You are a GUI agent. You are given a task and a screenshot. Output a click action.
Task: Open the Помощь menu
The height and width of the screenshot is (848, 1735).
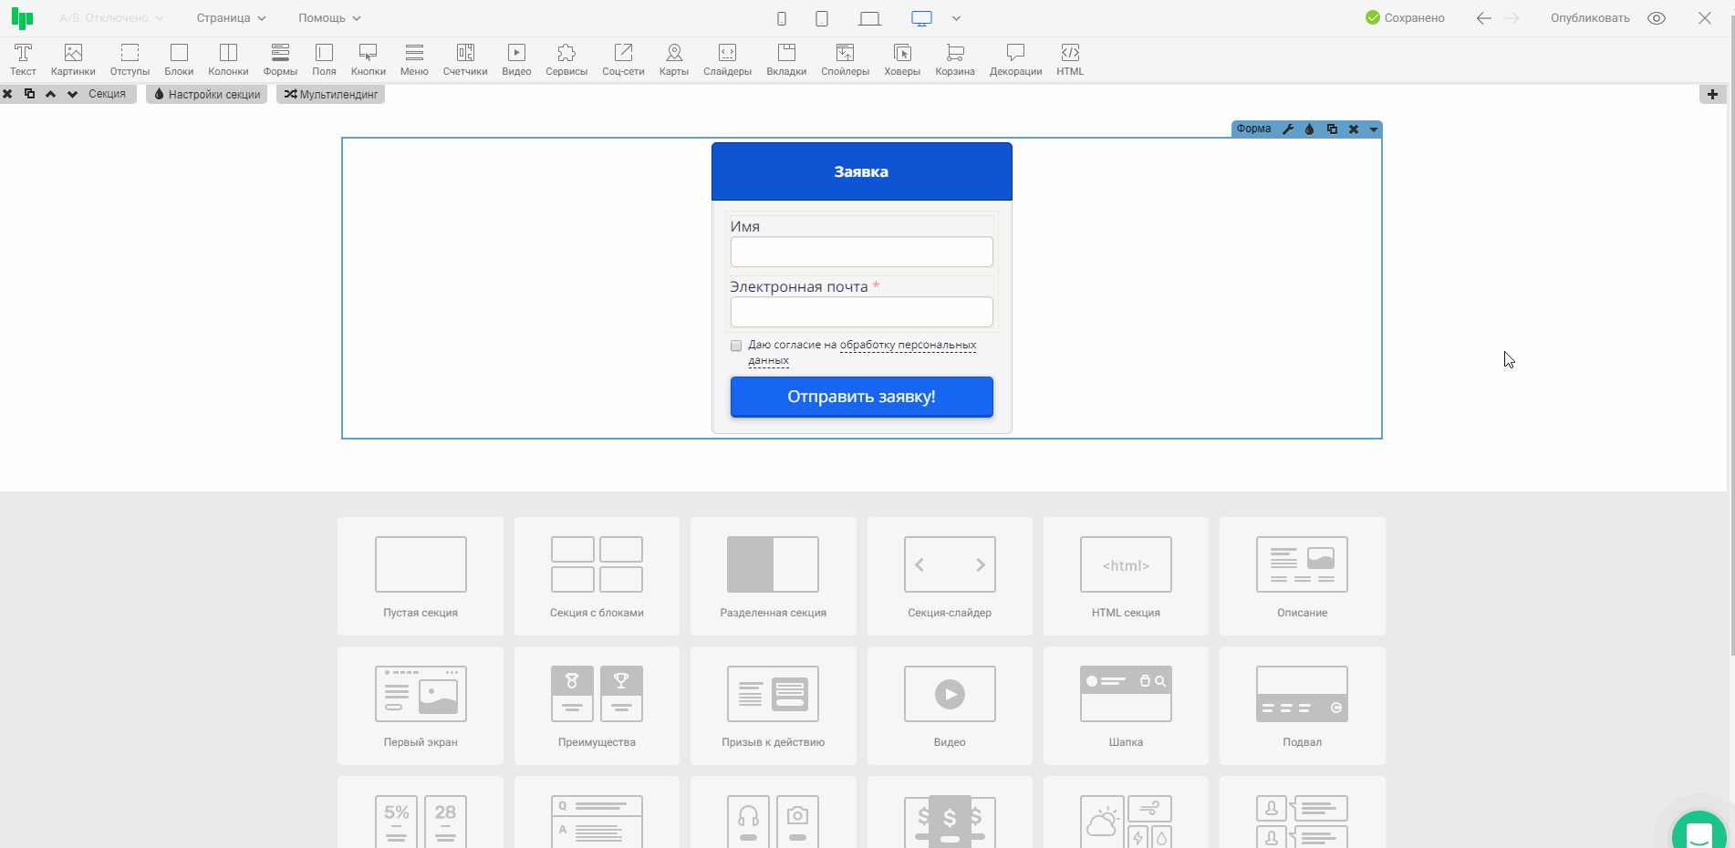pos(329,18)
